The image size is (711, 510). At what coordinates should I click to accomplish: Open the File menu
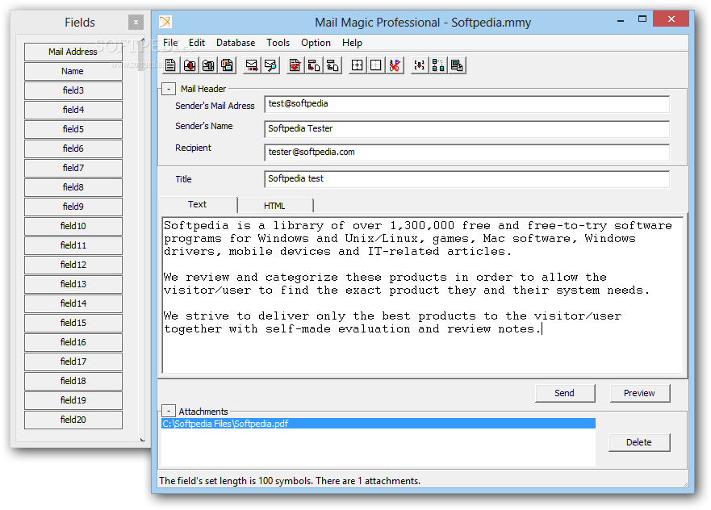click(x=170, y=43)
